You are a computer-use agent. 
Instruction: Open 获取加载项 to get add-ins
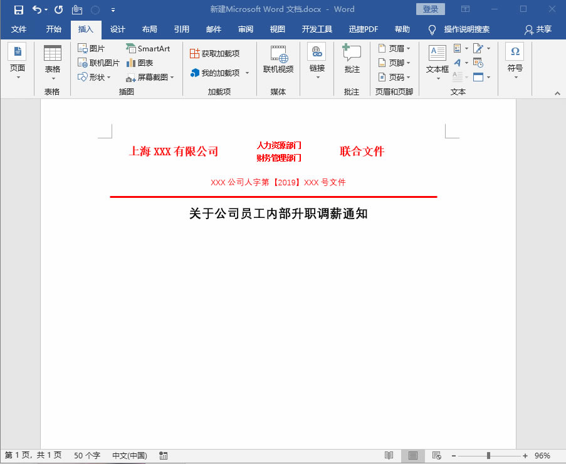[x=216, y=53]
